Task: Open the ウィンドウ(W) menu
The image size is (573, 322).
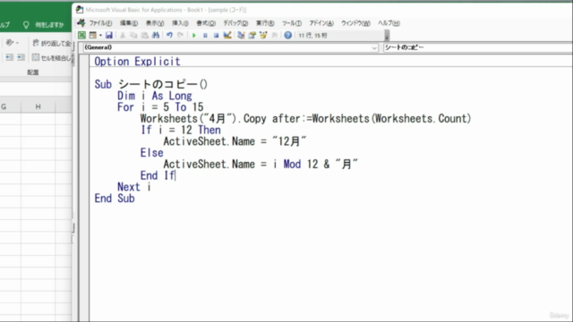Action: point(355,23)
